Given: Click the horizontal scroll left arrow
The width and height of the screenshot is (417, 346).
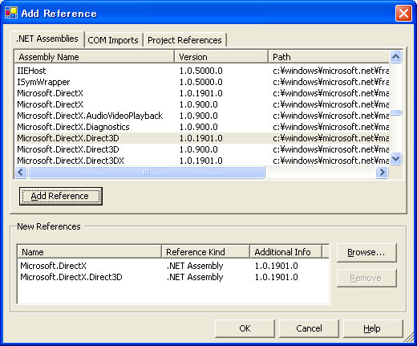Looking at the screenshot, I should click(21, 172).
